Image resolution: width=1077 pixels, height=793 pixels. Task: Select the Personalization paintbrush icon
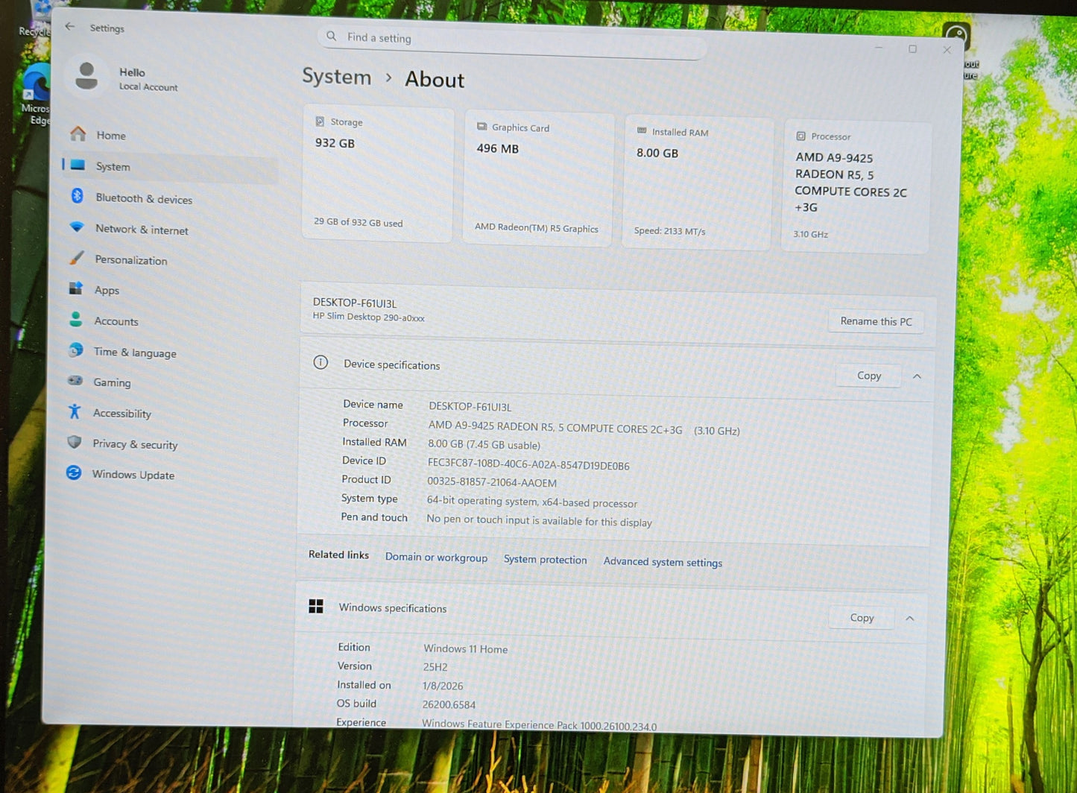coord(76,258)
